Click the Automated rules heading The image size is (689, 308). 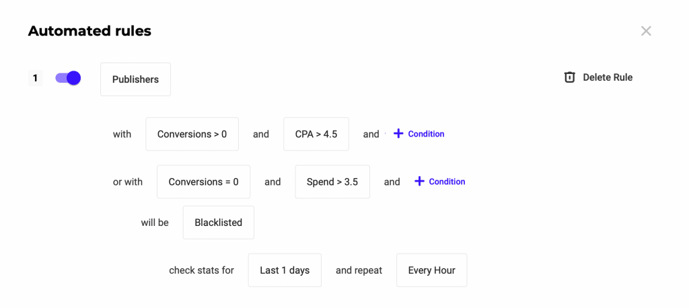[89, 31]
